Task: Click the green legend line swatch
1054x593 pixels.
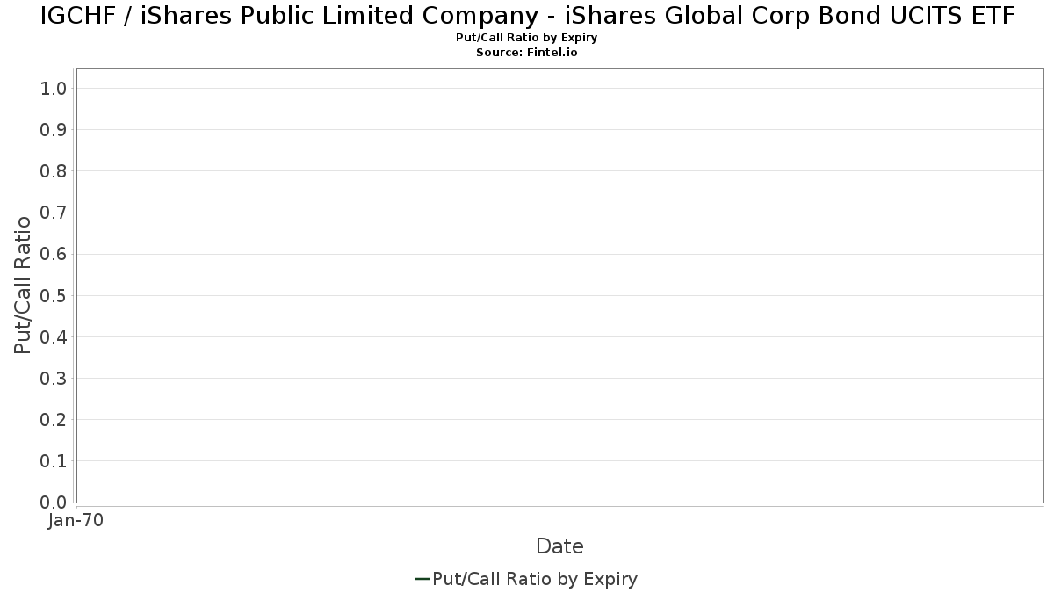Action: click(x=422, y=579)
